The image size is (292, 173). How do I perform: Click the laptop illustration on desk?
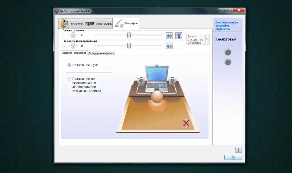[x=157, y=78]
